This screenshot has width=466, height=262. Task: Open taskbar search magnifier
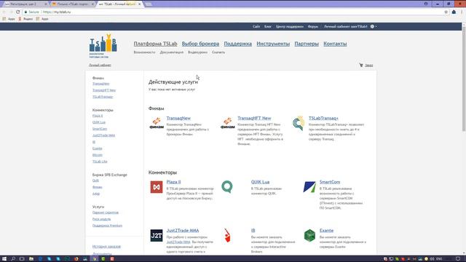tap(13, 259)
